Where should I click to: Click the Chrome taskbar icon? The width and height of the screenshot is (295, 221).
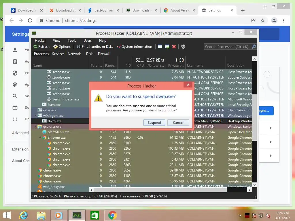[112, 215]
